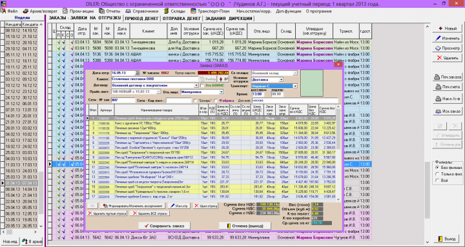
Task: Toggle the Фабрика checkbox
Action: (216, 101)
